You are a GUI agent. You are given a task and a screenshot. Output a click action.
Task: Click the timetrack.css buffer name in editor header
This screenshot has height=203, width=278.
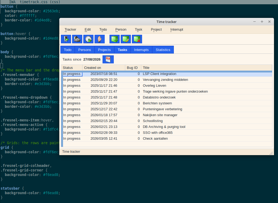34,2
